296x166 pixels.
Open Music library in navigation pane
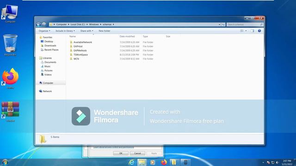click(47, 66)
